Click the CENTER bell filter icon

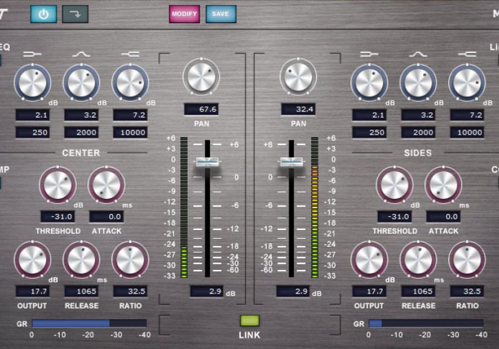[81, 54]
